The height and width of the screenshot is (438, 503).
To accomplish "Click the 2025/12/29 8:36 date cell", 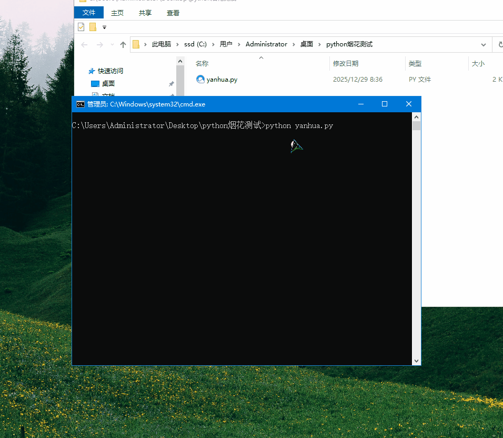I will 358,80.
